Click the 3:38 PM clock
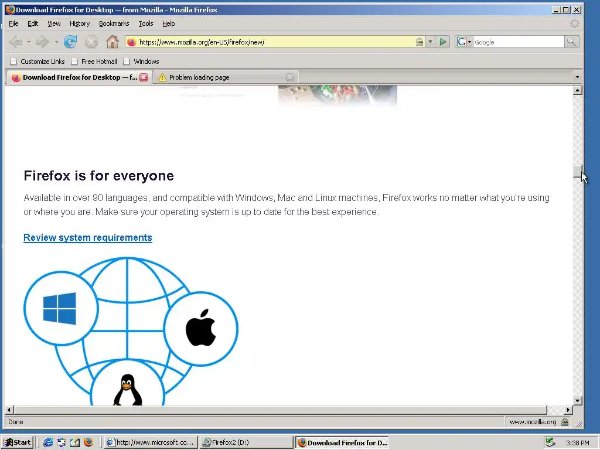This screenshot has height=450, width=600. coord(577,443)
